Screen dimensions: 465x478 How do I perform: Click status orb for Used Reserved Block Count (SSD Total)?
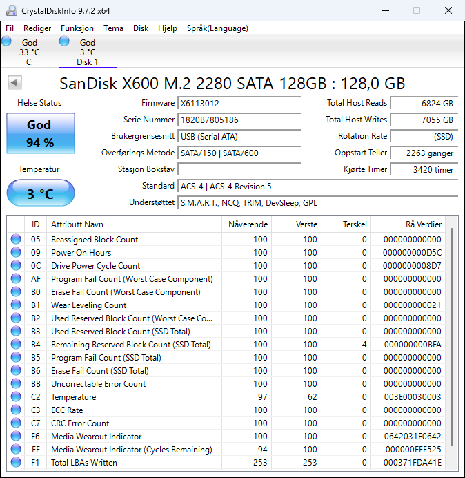(x=16, y=331)
